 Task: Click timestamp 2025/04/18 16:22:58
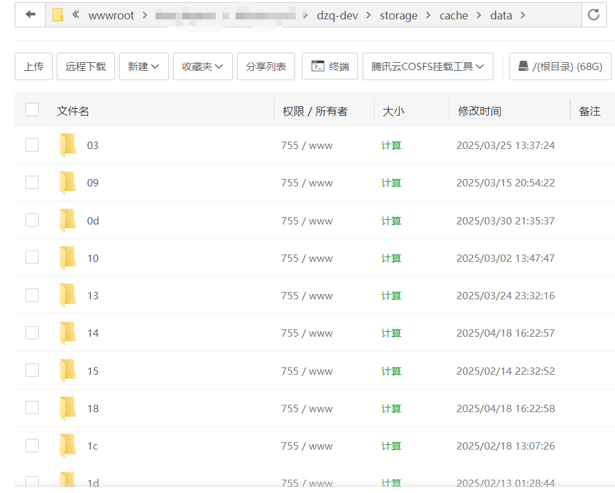click(505, 409)
